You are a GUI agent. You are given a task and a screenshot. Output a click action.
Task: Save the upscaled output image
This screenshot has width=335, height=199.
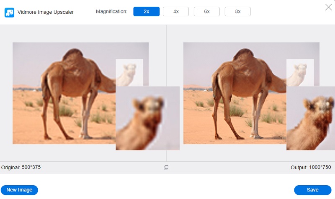click(x=312, y=190)
